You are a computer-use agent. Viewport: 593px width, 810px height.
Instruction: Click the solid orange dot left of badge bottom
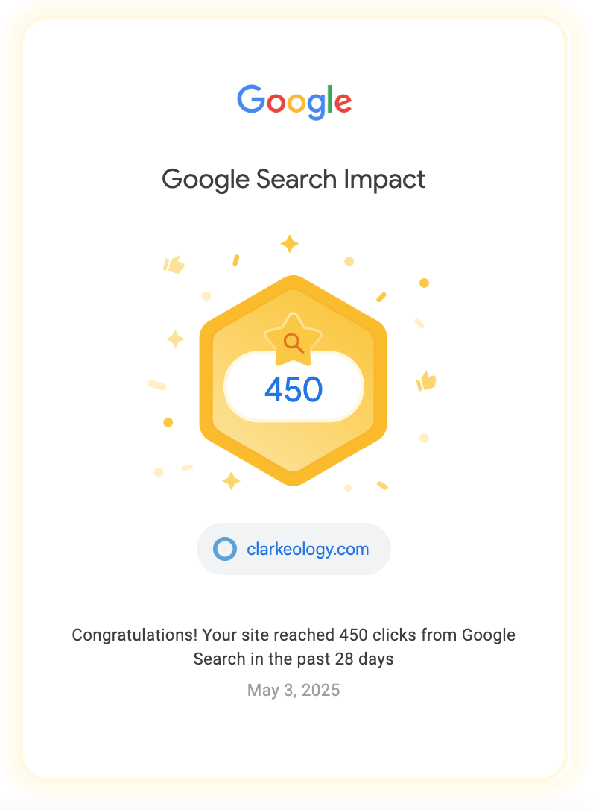(x=168, y=423)
